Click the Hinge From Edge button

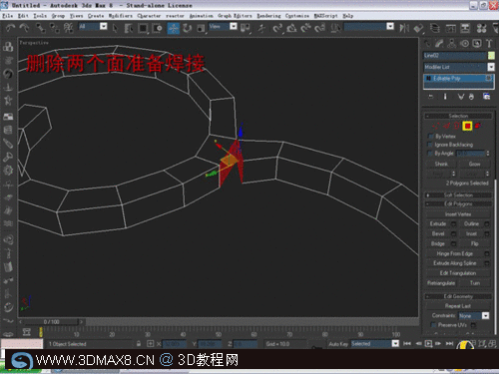click(454, 253)
